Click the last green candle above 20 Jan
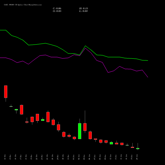The image size is (165, 165). click(138, 148)
